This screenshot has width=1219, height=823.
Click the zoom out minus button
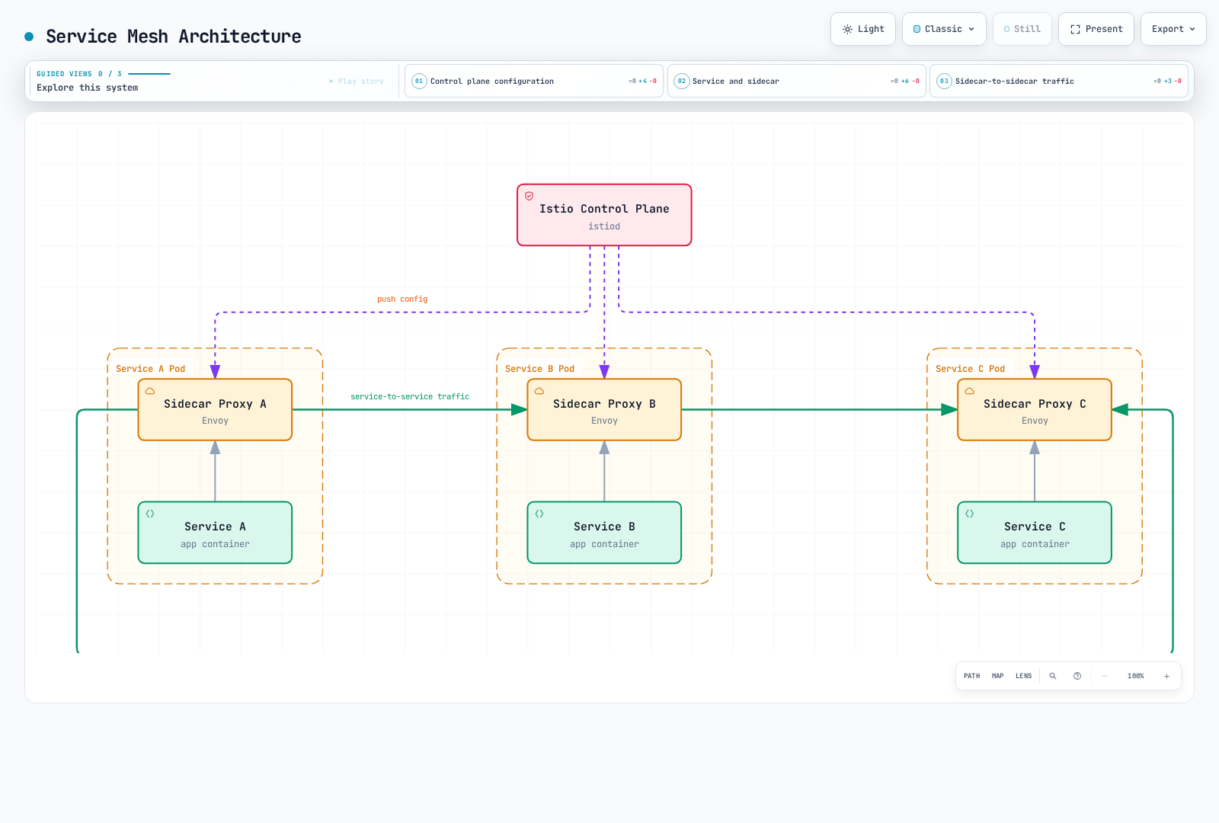(x=1105, y=676)
